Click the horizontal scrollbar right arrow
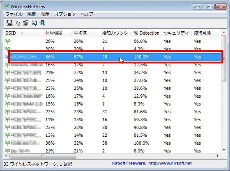Viewport: 230px width, 171px height. [x=218, y=156]
